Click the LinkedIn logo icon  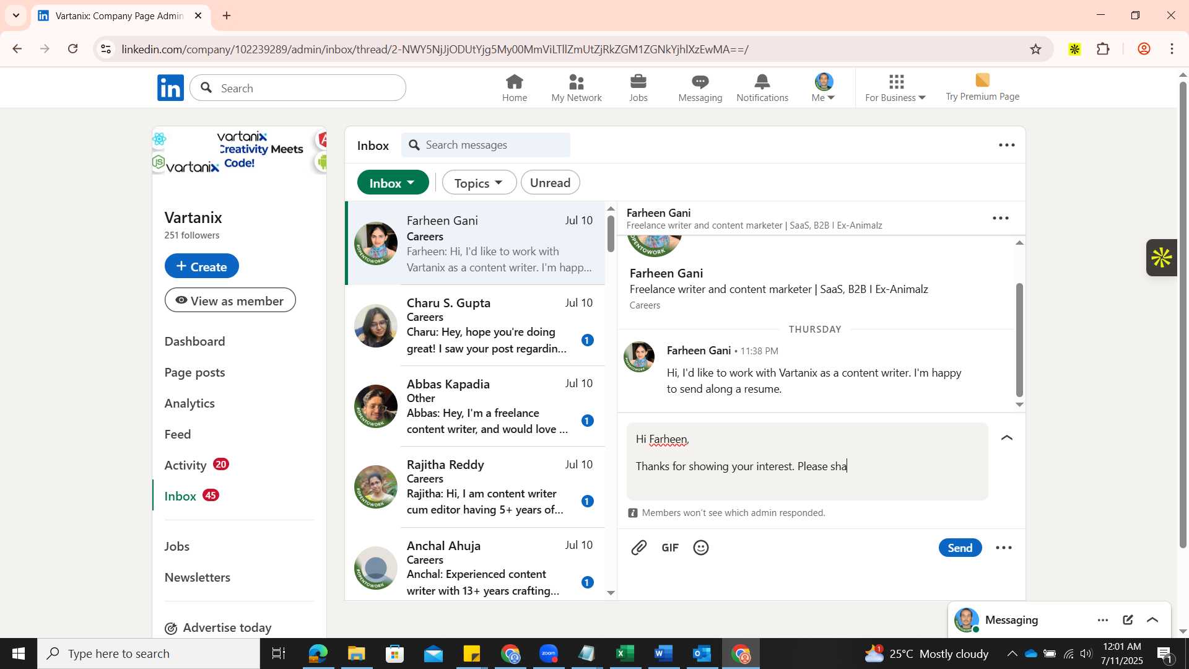click(x=170, y=88)
